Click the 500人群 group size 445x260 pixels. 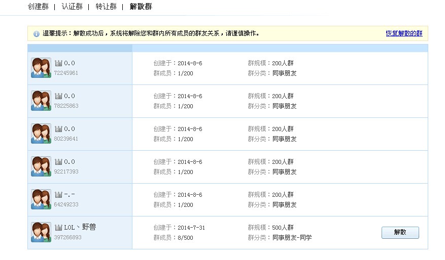[283, 228]
